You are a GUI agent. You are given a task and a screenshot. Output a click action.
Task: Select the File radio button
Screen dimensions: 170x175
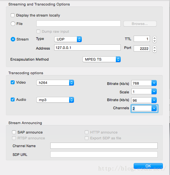click(13, 24)
